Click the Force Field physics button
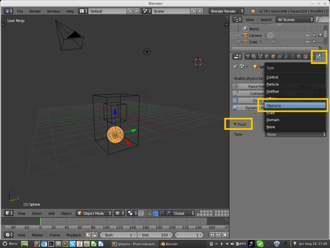This screenshot has height=248, width=330. 248,86
